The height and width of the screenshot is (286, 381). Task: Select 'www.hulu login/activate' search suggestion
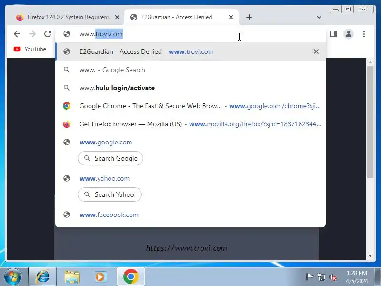pyautogui.click(x=190, y=88)
